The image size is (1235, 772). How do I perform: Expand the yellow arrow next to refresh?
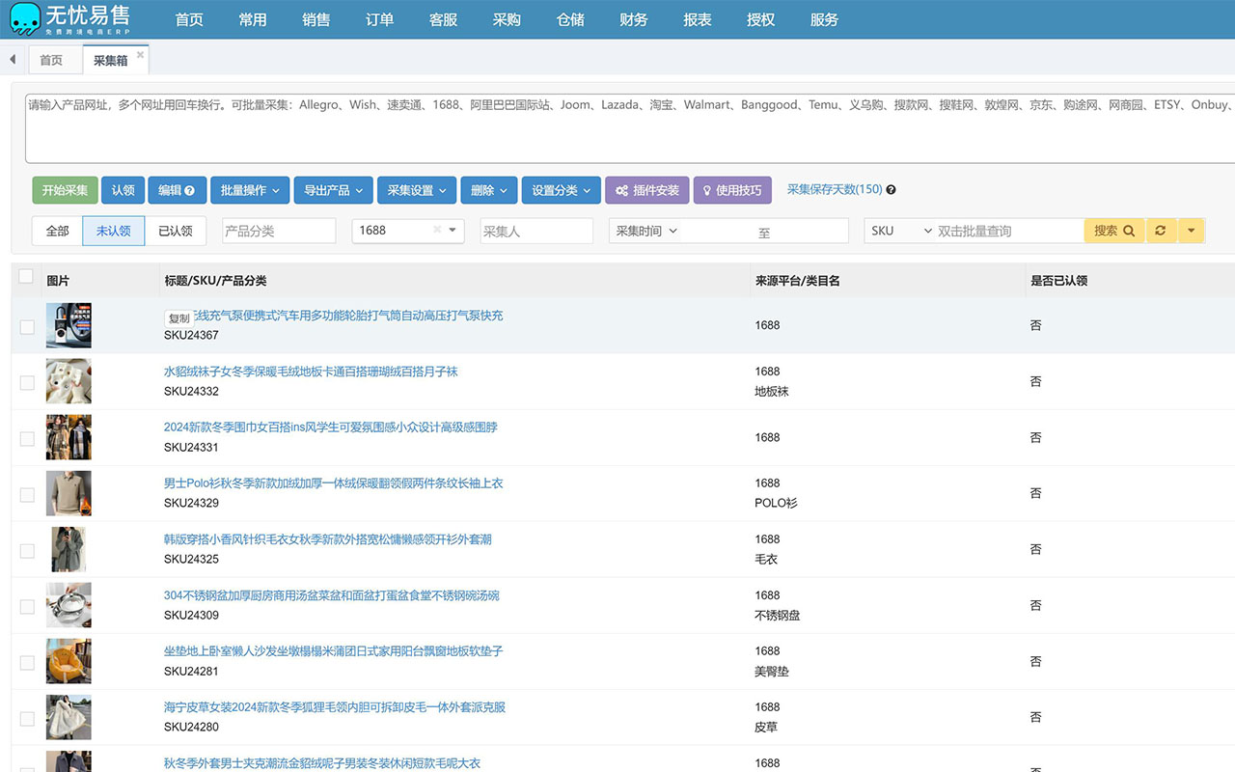point(1191,231)
